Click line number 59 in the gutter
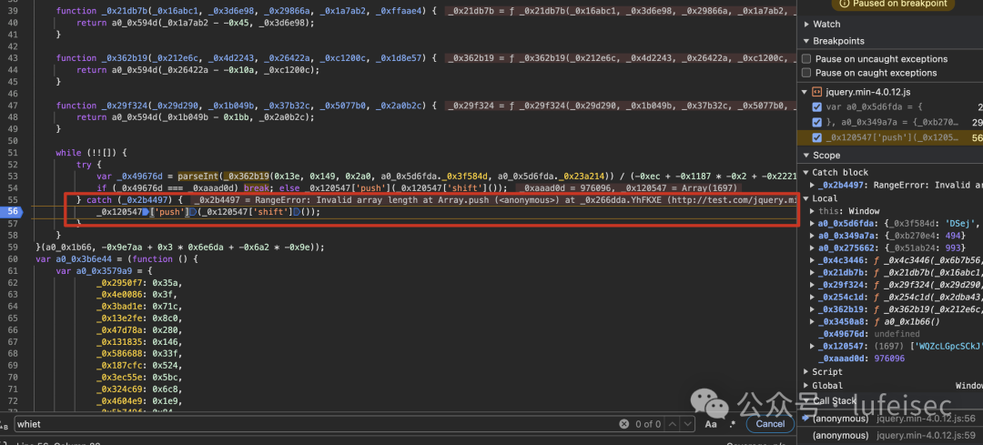Screen dimensions: 983x445 12,247
